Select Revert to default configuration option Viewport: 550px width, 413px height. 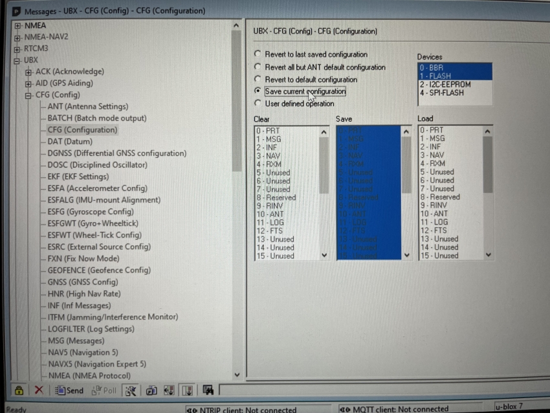258,80
